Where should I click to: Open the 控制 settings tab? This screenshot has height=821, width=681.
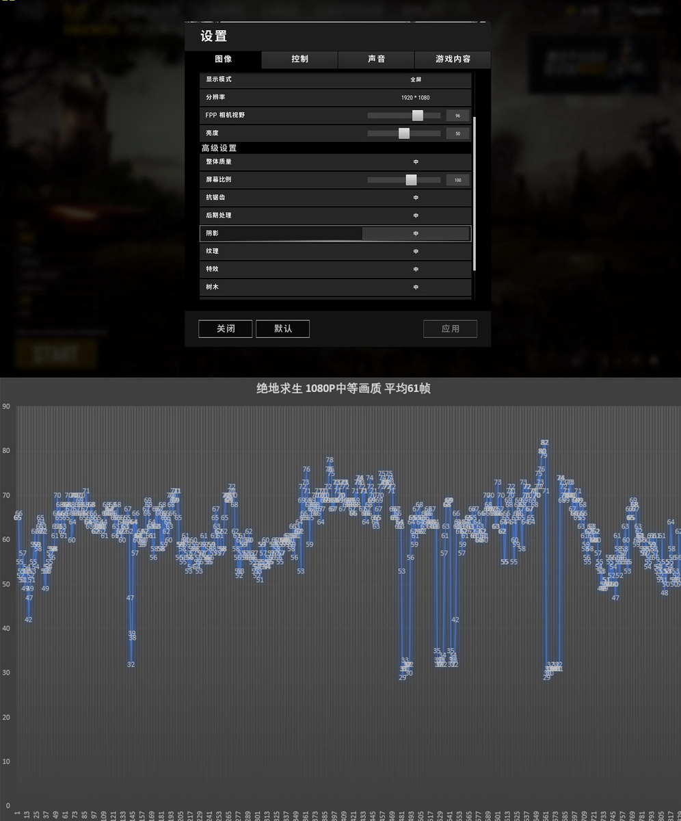point(299,60)
